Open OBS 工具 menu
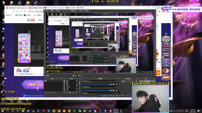Image resolution: width=202 pixels, height=113 pixels. pyautogui.click(x=81, y=11)
